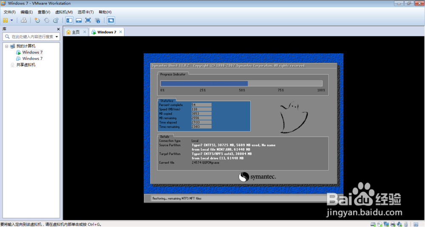Click the printer status icon
This screenshot has width=425, height=227.
pyautogui.click(x=393, y=224)
